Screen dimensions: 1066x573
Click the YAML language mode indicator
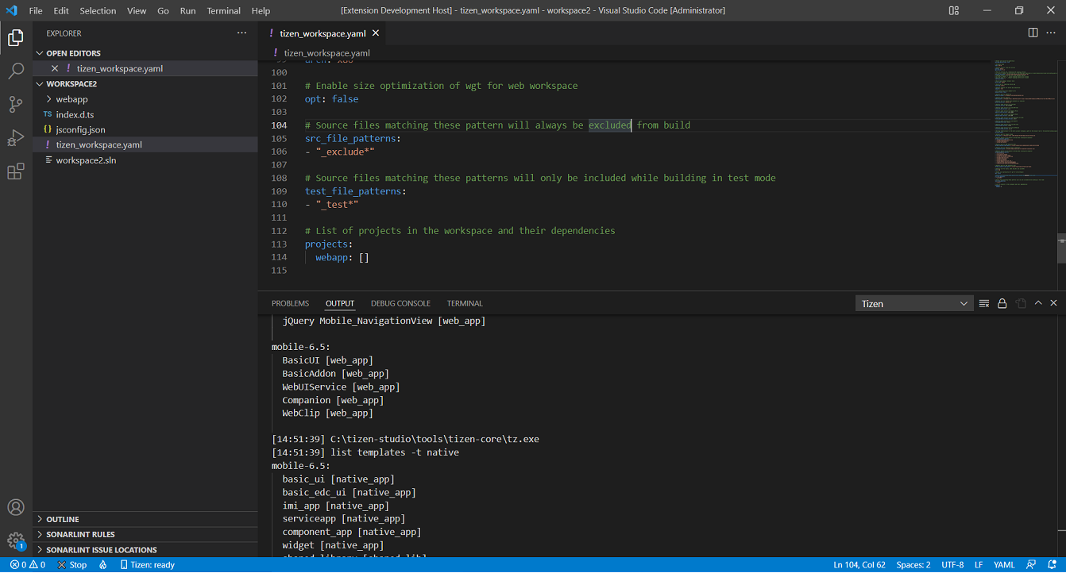1004,564
